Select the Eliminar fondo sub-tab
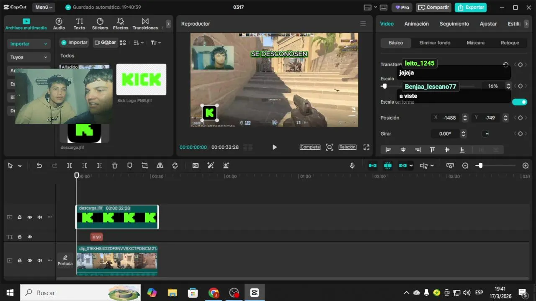 click(435, 43)
